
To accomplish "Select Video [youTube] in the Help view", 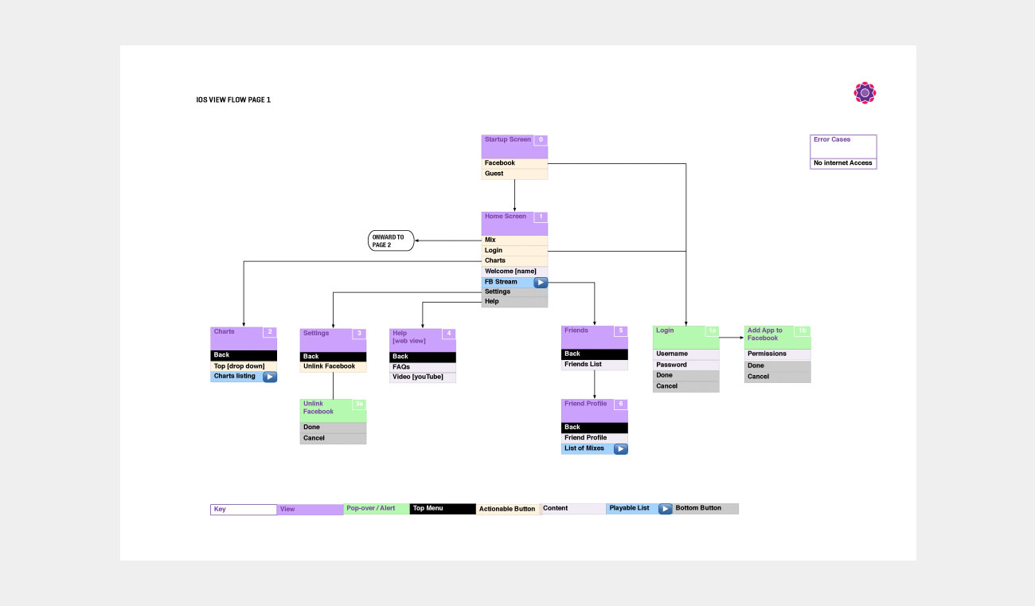I will coord(422,377).
